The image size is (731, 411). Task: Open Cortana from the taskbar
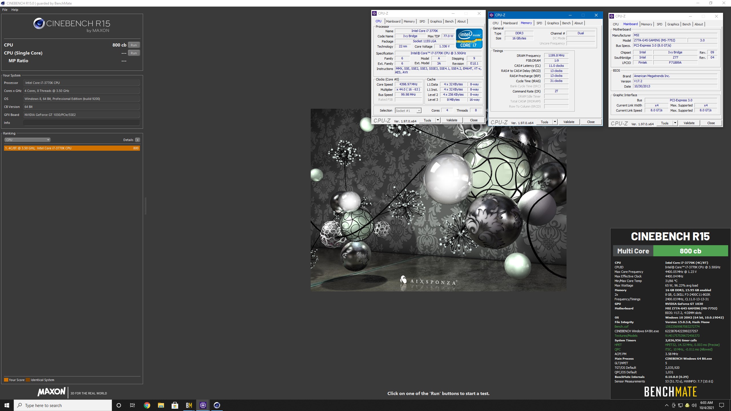pos(119,405)
